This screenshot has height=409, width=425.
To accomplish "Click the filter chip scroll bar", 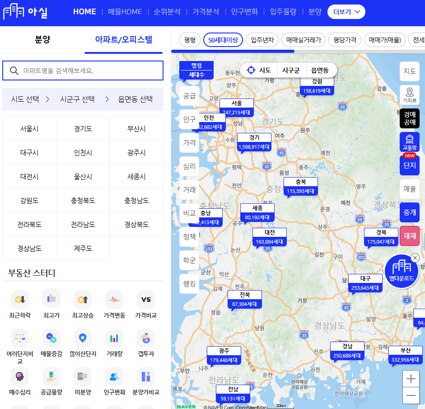I will (x=233, y=51).
